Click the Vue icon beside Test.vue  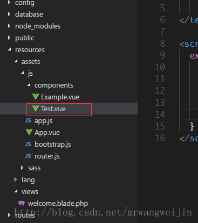click(36, 109)
